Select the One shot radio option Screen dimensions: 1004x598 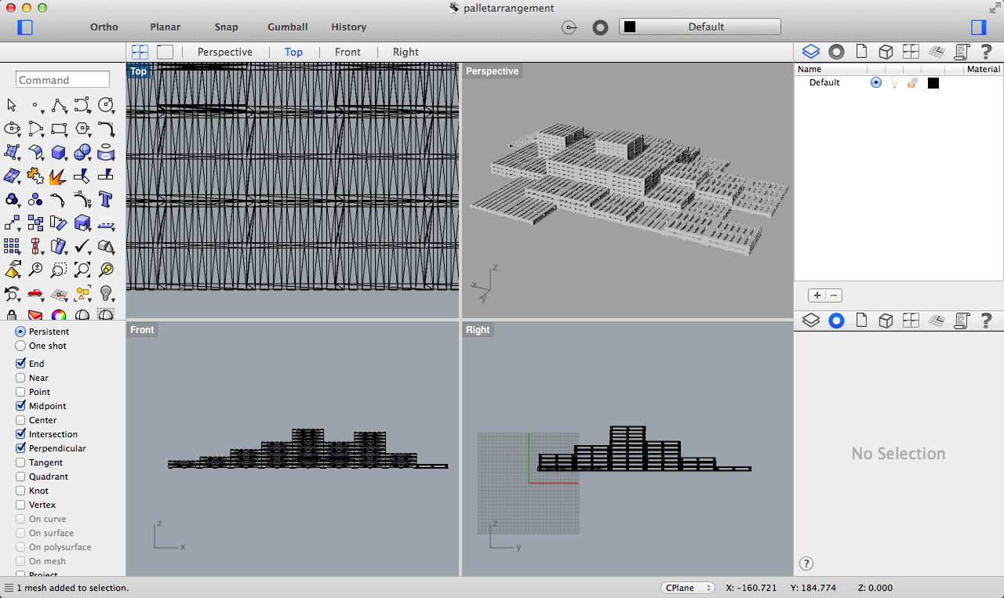coord(20,346)
